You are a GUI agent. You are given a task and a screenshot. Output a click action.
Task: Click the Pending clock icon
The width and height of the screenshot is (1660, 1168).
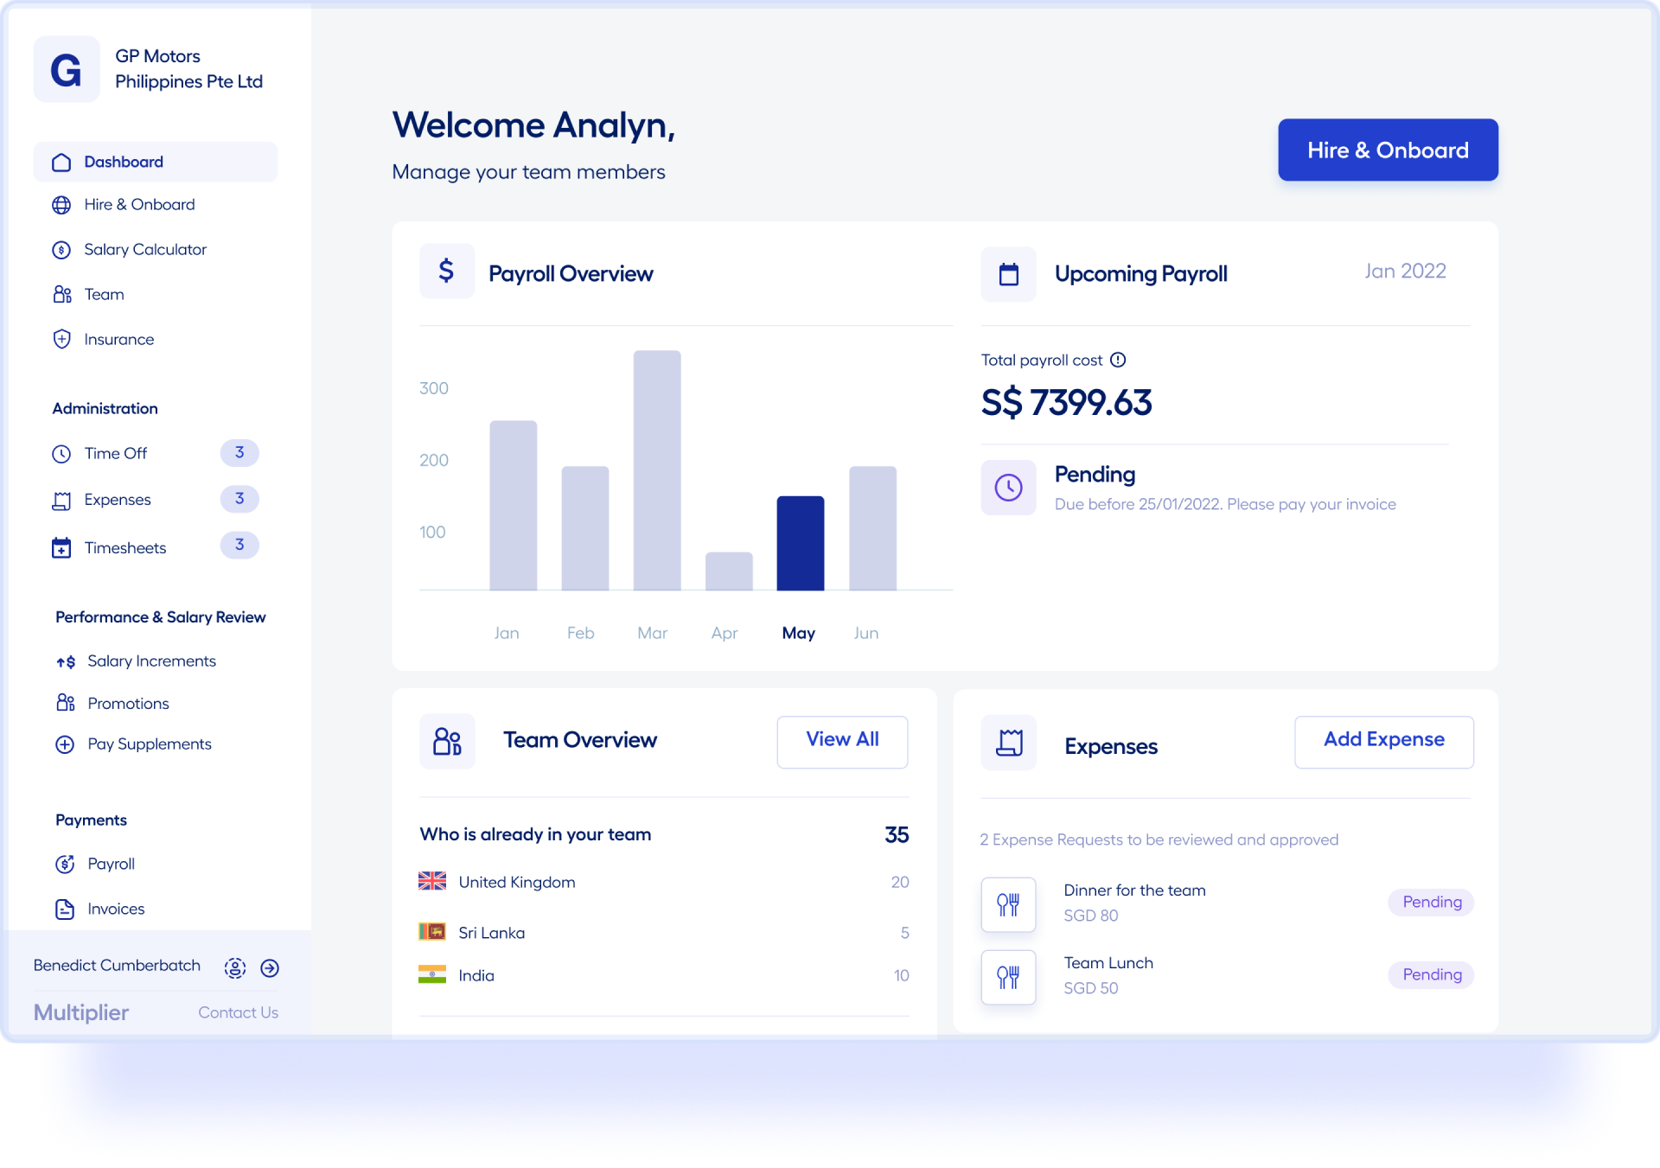pos(1008,488)
